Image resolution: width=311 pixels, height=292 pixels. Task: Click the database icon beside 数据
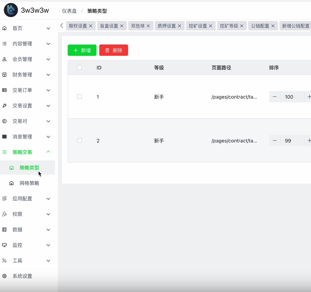pos(4,230)
